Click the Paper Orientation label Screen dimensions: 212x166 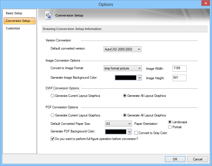pyautogui.click(x=146, y=124)
